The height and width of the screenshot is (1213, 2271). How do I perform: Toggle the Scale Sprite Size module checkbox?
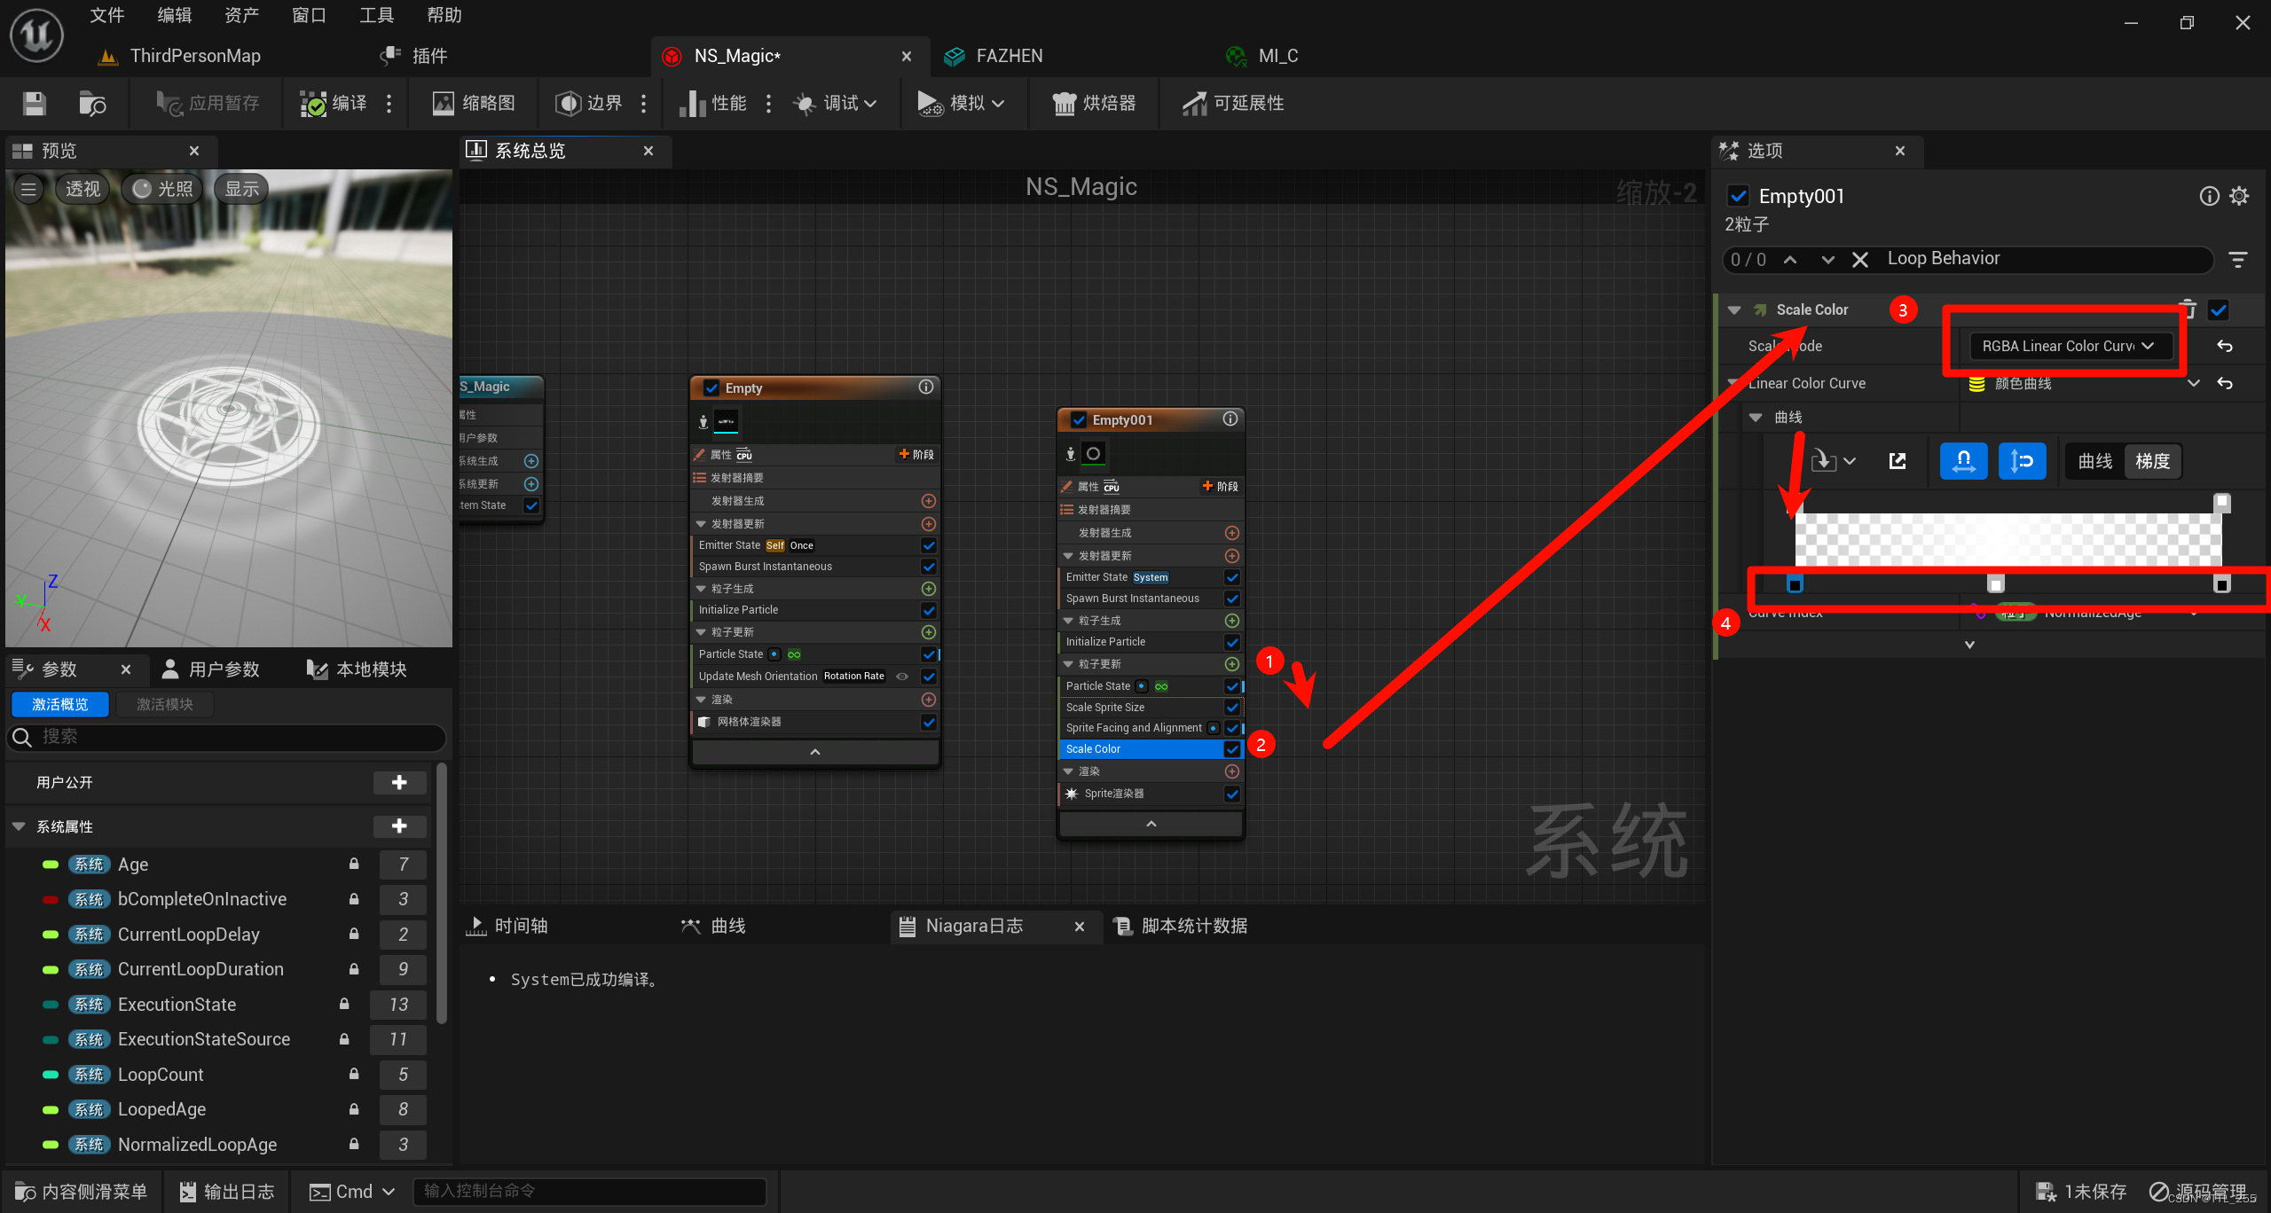click(1232, 707)
